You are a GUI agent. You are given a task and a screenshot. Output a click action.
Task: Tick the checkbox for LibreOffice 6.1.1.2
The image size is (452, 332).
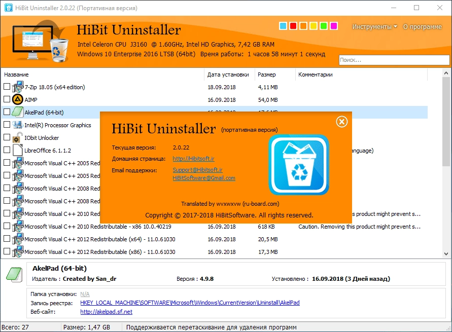(x=7, y=150)
